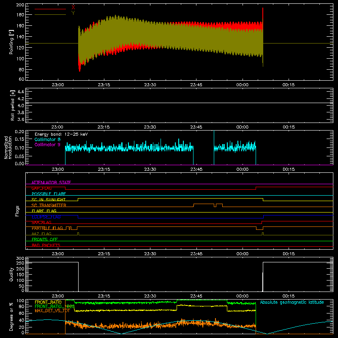Click the 23:00 time tick under Quality plot
Screen dimensions: 338x338
coord(58,296)
